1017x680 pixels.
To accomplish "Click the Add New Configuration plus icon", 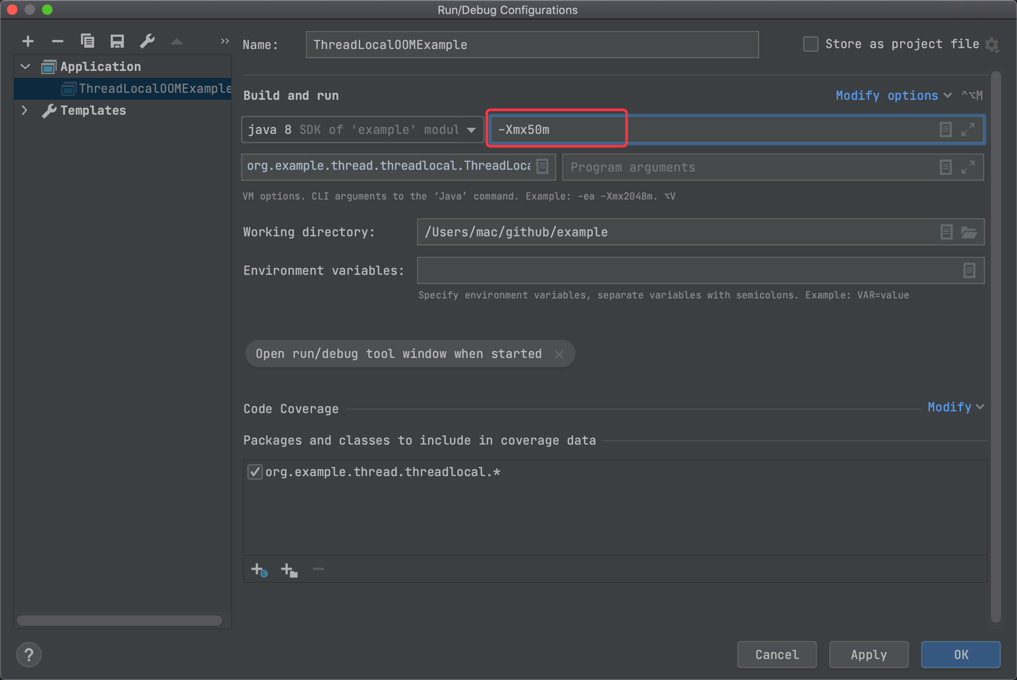I will (28, 42).
